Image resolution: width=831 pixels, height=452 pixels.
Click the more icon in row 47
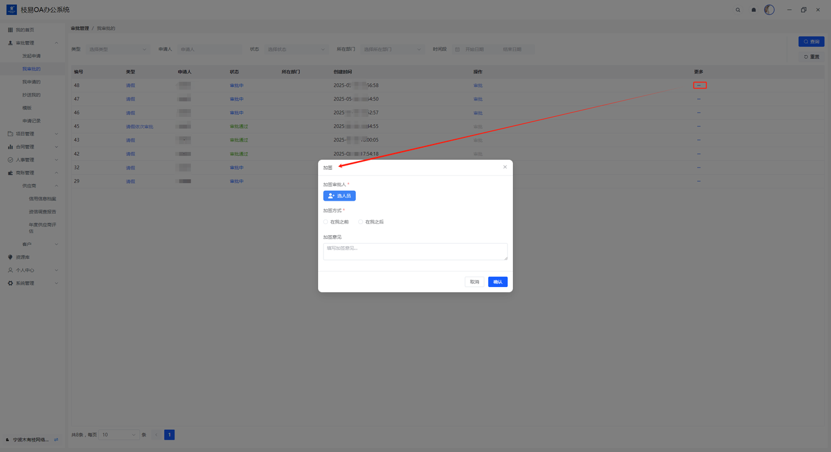(699, 99)
